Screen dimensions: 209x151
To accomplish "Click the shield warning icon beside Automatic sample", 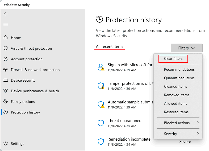I will pyautogui.click(x=101, y=104).
